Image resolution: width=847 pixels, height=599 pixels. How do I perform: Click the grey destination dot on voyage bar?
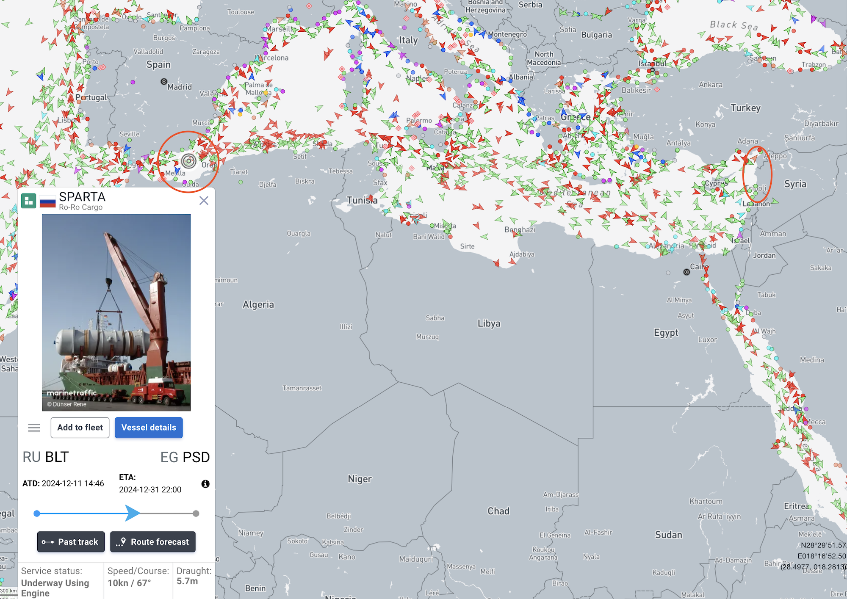coord(196,513)
